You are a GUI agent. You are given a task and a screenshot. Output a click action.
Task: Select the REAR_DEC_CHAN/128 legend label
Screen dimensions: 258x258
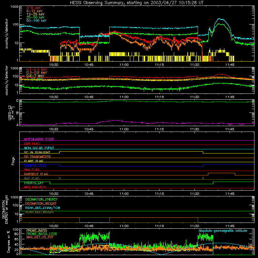tap(43, 208)
